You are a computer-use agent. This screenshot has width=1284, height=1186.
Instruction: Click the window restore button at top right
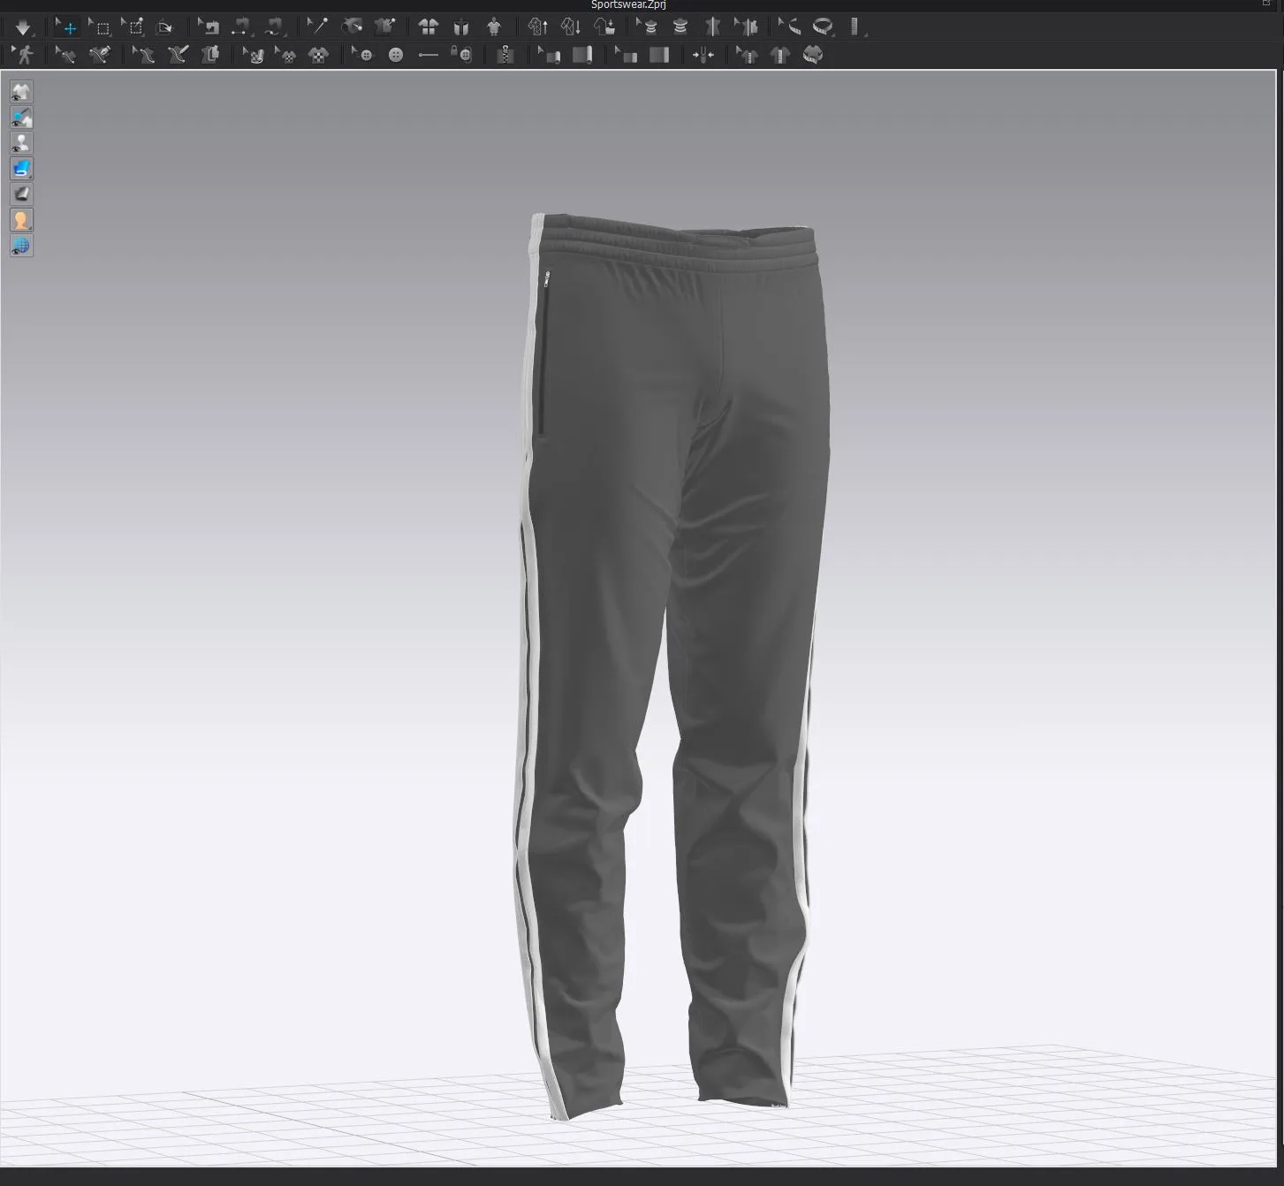click(1266, 4)
